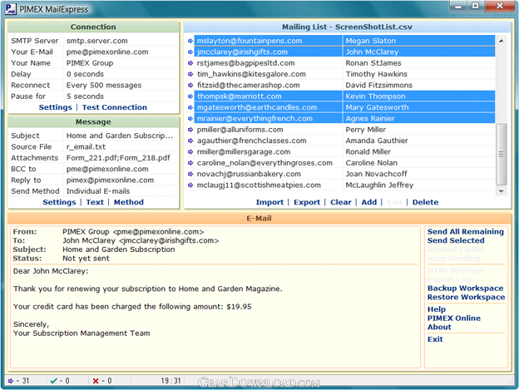This screenshot has width=519, height=390.
Task: Click the arrow icon beside agauthier@frenchclasses.com
Action: click(x=190, y=141)
